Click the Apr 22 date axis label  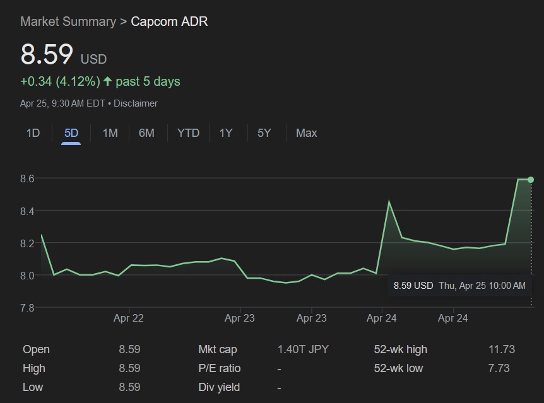(128, 318)
